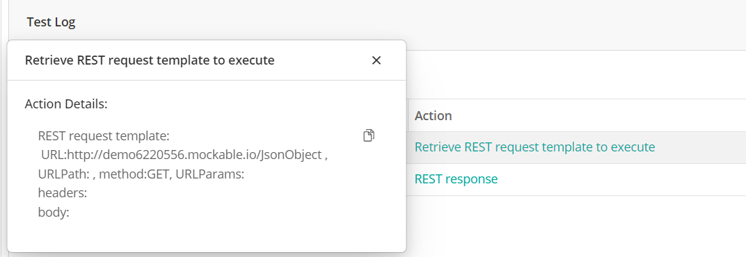Screen dimensions: 746x257
Task: Select the REST response table row
Action: 577,180
